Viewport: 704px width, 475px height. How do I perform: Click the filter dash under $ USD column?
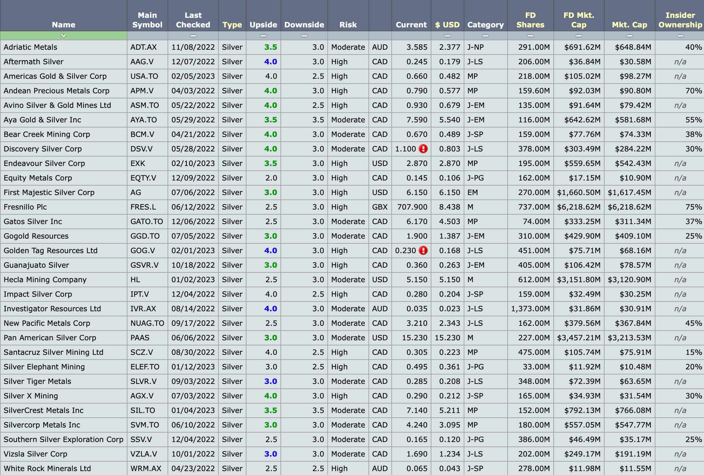(447, 36)
